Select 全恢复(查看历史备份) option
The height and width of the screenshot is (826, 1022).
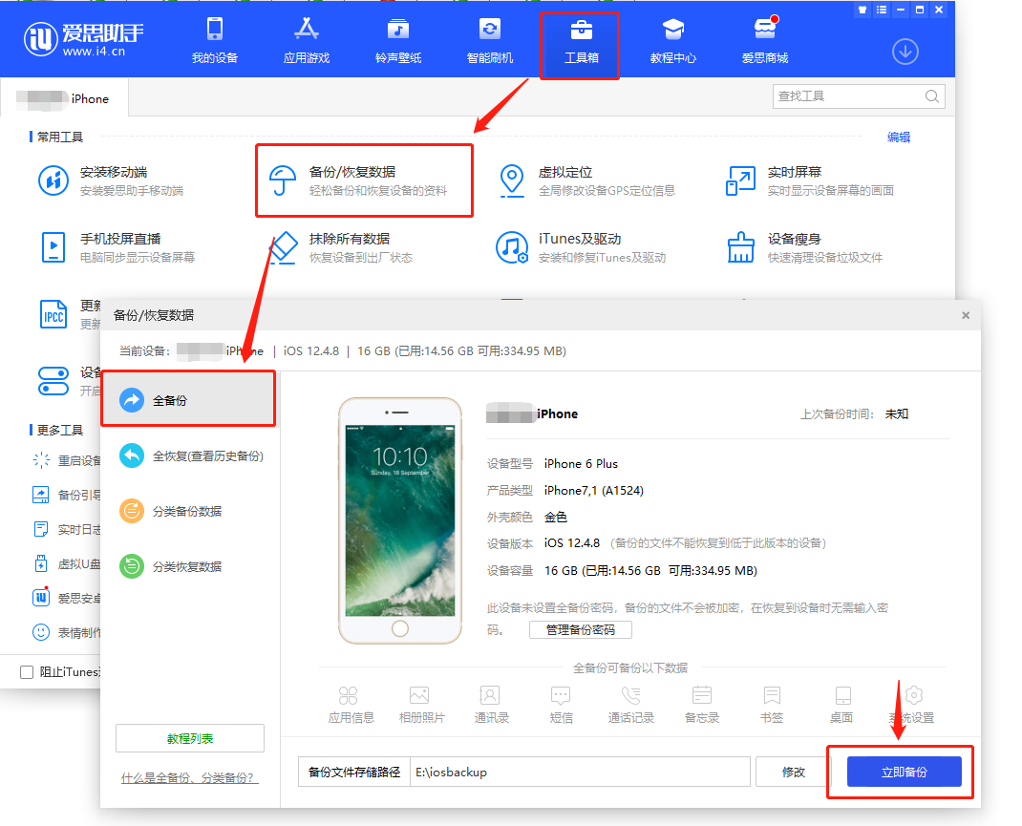[192, 456]
